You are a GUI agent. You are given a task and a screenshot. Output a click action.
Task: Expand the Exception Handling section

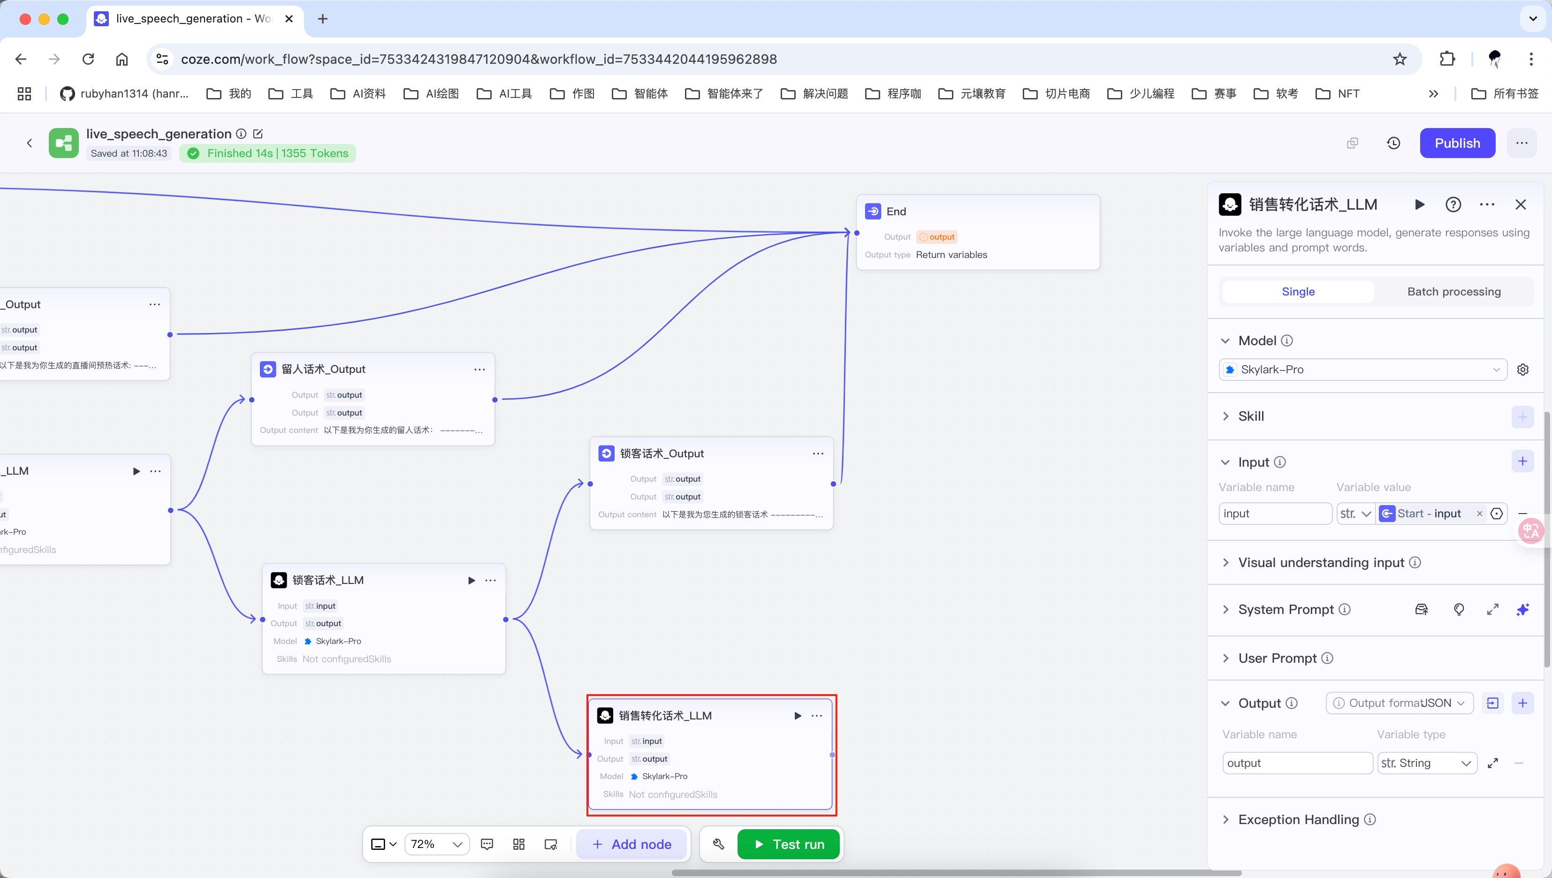pos(1298,819)
